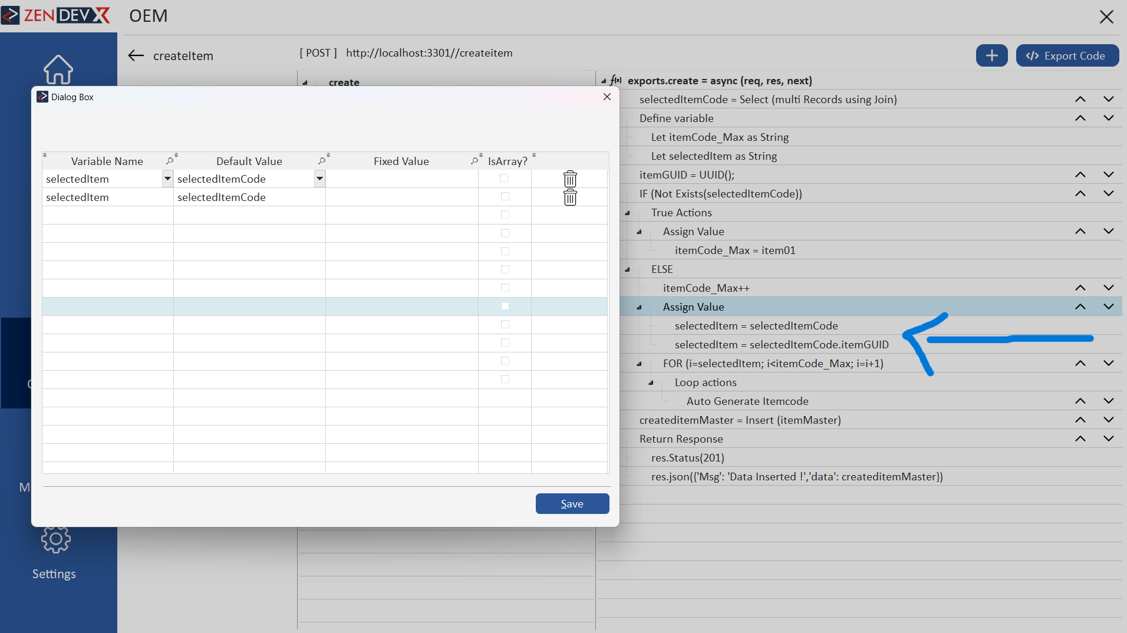Click the Save button

(572, 503)
